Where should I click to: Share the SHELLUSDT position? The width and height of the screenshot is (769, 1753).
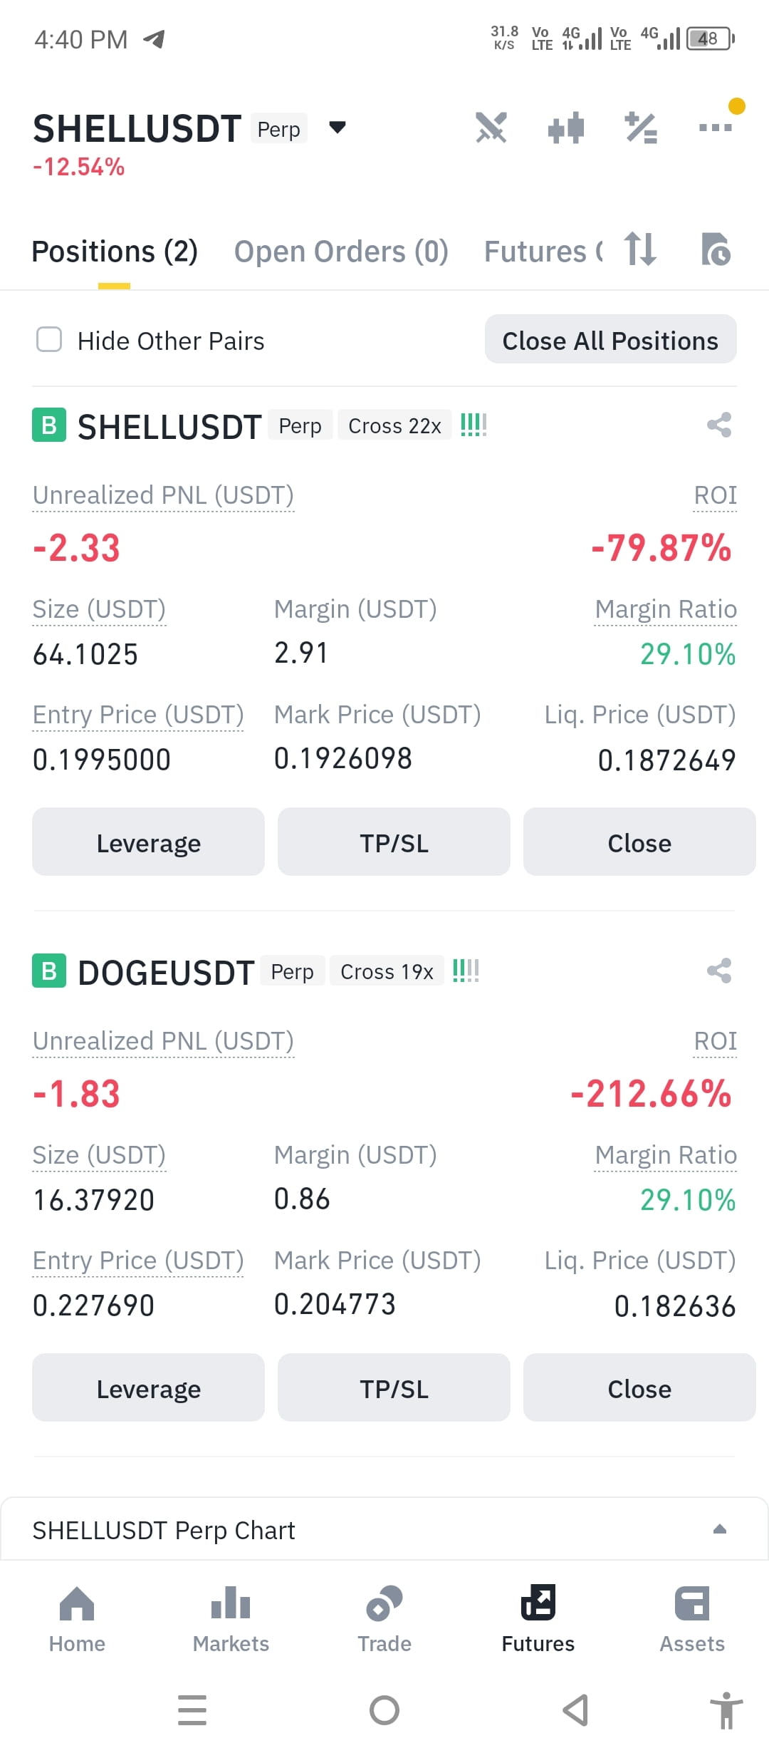tap(719, 425)
